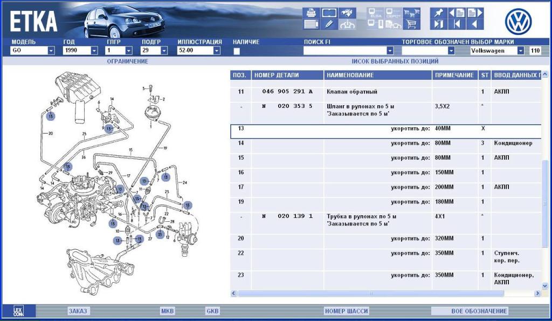Open the DEPOT link icon
This screenshot has height=321, width=552.
click(x=393, y=13)
